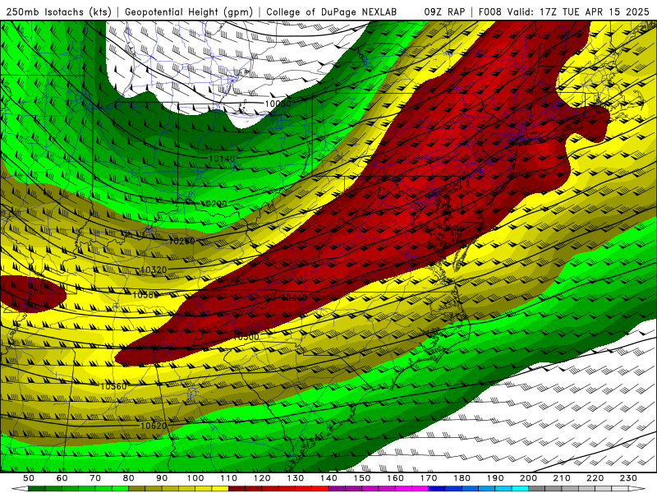Click the 10380 height contour label
657x493 pixels.
pyautogui.click(x=145, y=295)
